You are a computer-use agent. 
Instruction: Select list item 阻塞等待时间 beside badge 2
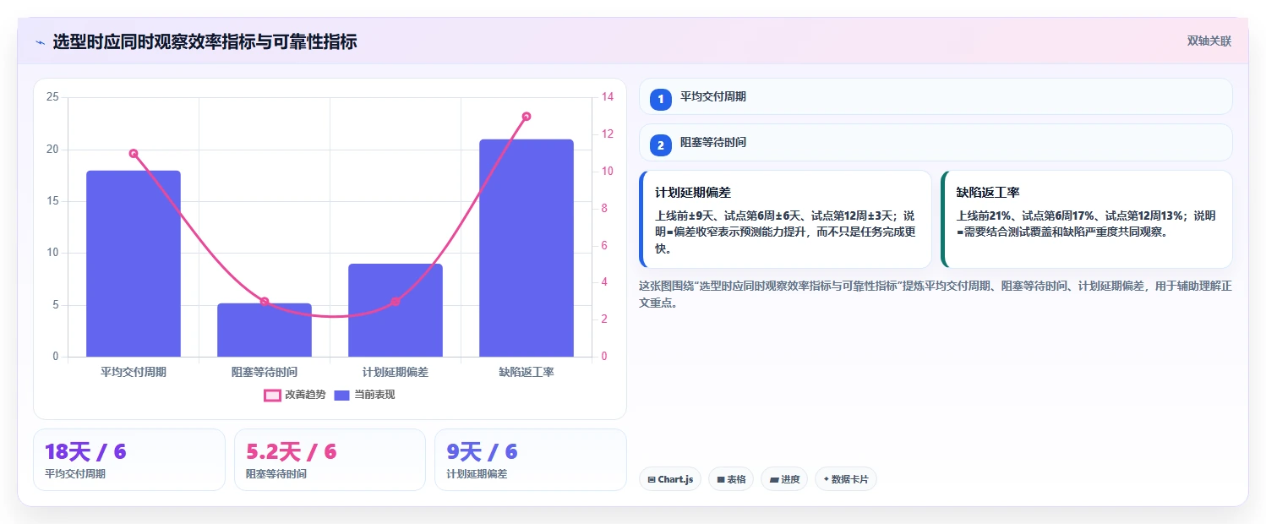[936, 142]
